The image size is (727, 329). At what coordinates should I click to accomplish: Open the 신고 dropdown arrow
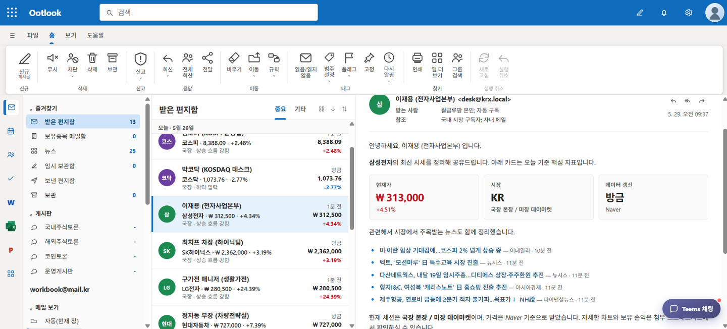point(140,78)
